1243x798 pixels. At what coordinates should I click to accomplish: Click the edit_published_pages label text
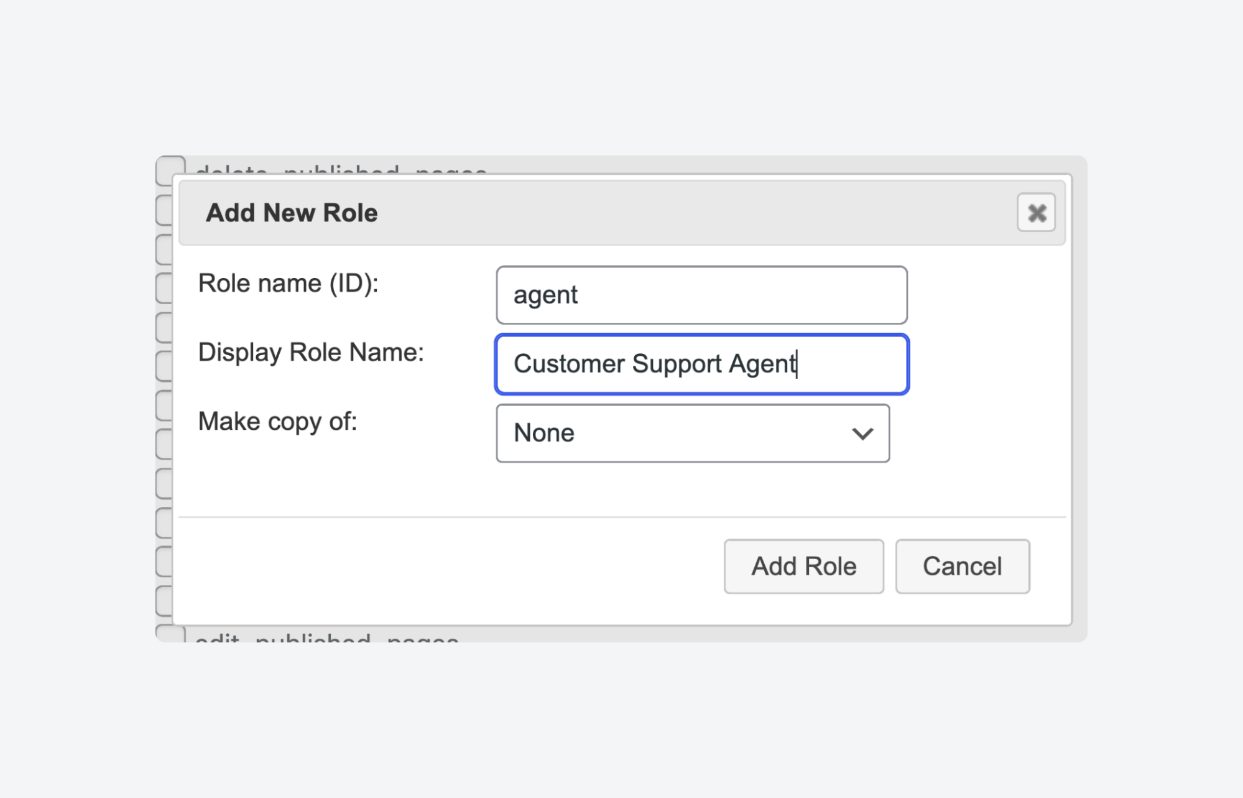pos(326,638)
